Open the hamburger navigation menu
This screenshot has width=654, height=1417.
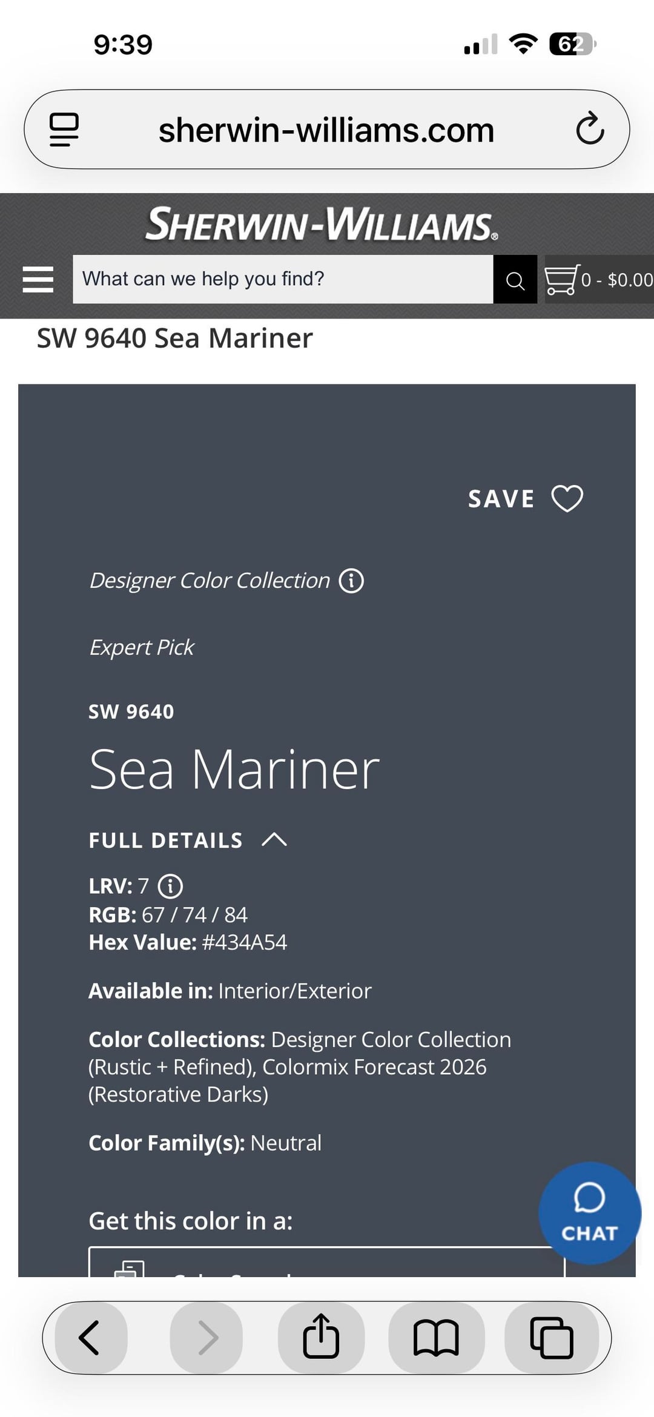(x=38, y=279)
